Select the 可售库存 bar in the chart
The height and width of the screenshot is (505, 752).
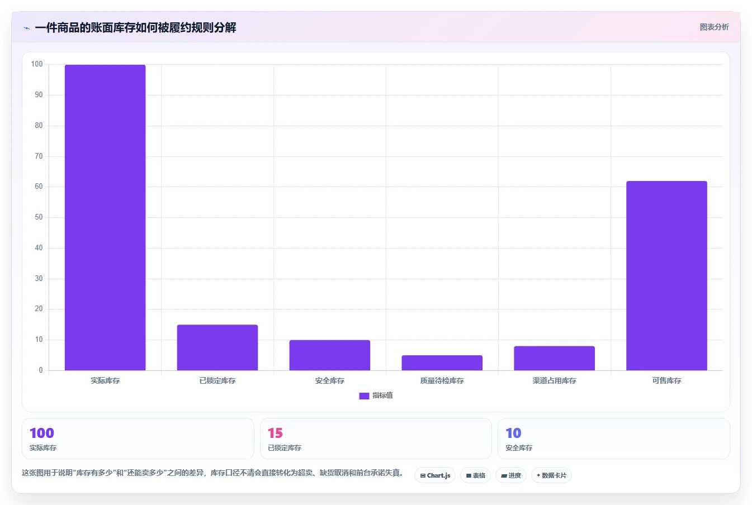(x=666, y=275)
